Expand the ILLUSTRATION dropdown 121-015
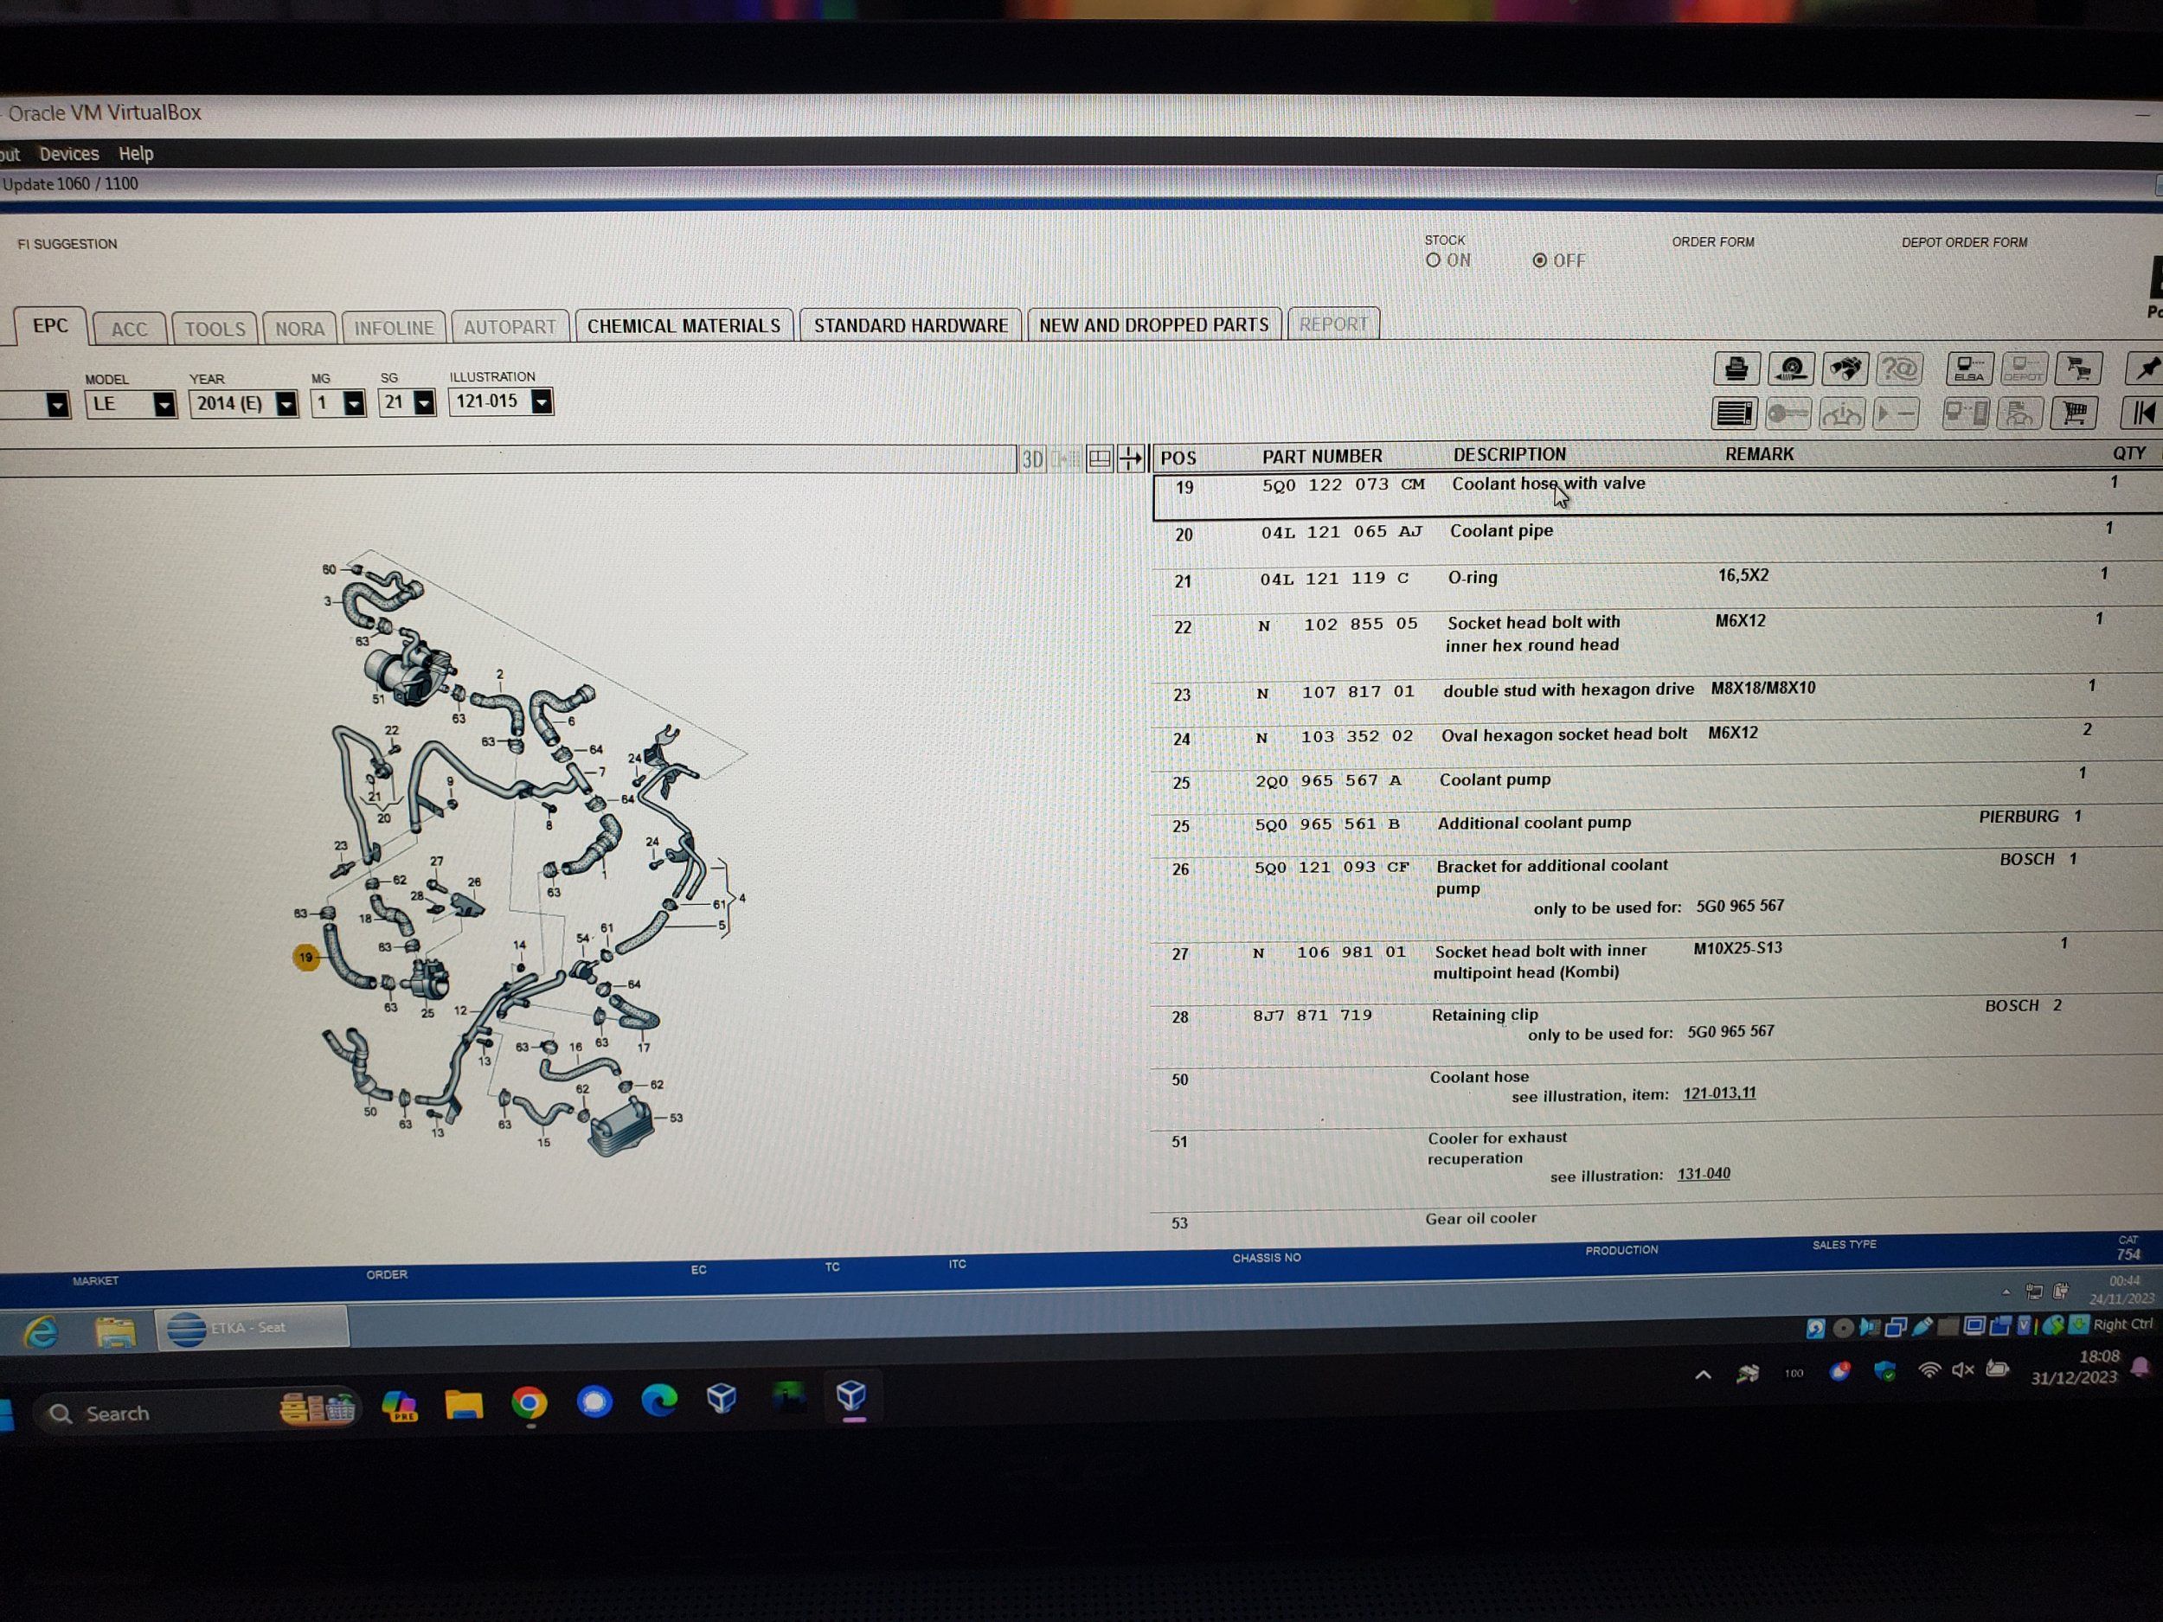Screen dimensions: 2163x1622 click(541, 402)
